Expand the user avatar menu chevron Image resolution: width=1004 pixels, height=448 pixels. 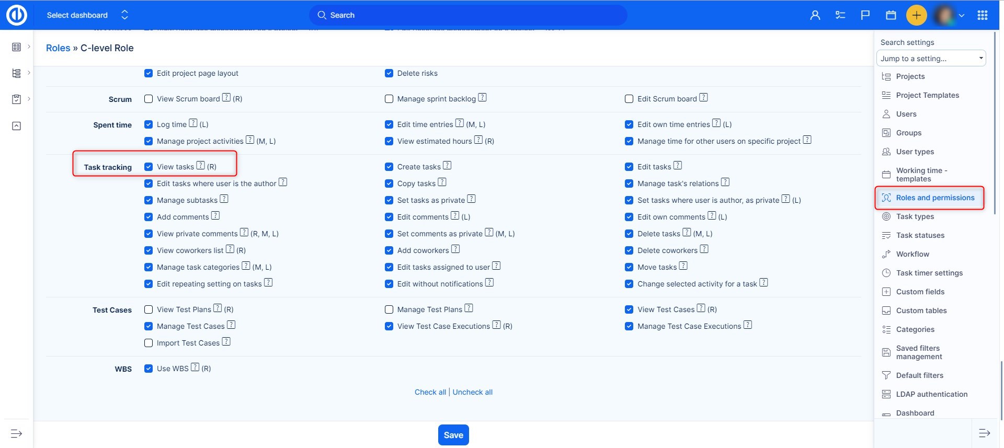coord(961,15)
